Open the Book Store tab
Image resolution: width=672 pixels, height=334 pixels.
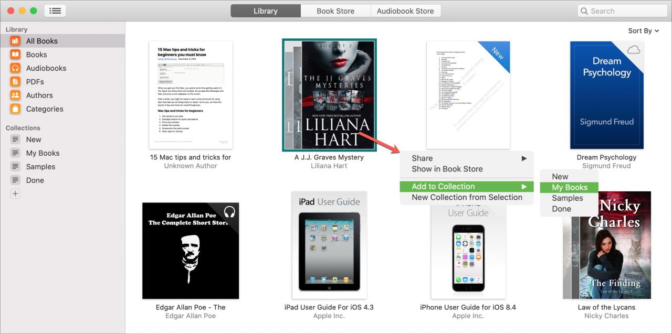(x=335, y=11)
